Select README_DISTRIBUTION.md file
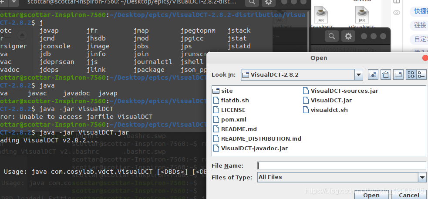This screenshot has height=199, width=428. point(257,138)
